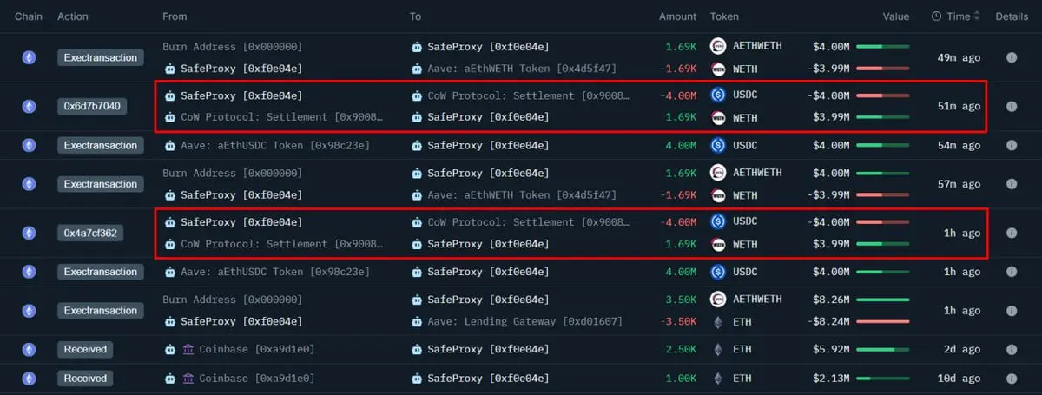This screenshot has height=395, width=1042.
Task: Open Aave: aEthWETH Token address in 49m row
Action: click(x=522, y=68)
